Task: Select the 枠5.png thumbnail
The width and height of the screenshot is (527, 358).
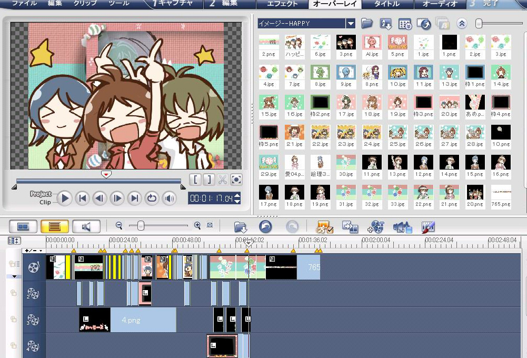Action: 269,136
